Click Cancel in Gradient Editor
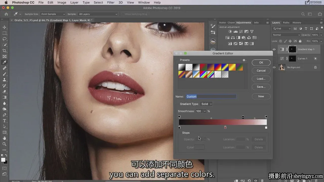 (x=261, y=71)
